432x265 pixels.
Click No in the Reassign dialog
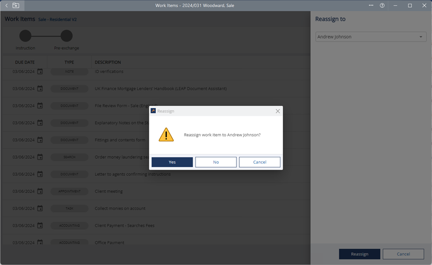216,162
